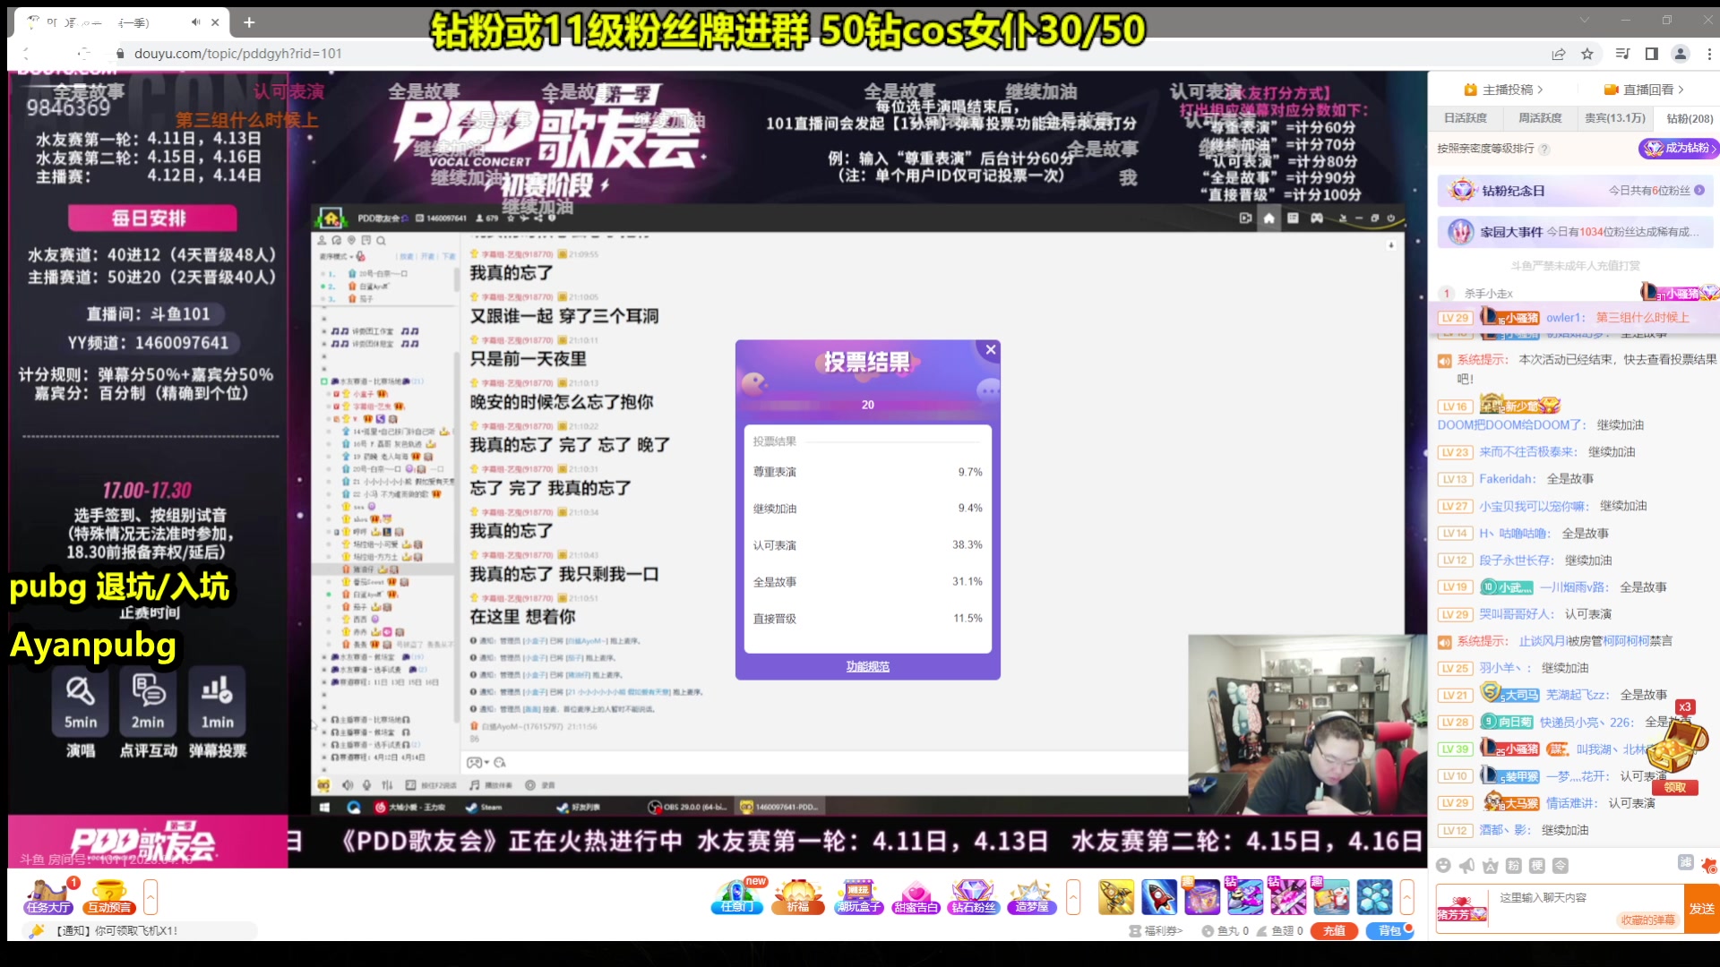Send the red rocket gift
This screenshot has width=1720, height=967.
tap(1158, 896)
